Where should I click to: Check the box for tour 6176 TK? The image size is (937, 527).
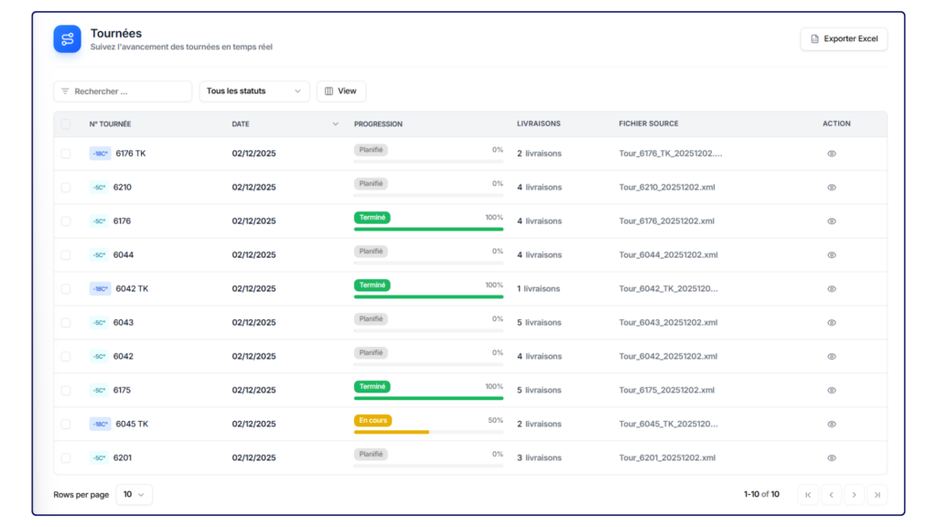pyautogui.click(x=65, y=154)
